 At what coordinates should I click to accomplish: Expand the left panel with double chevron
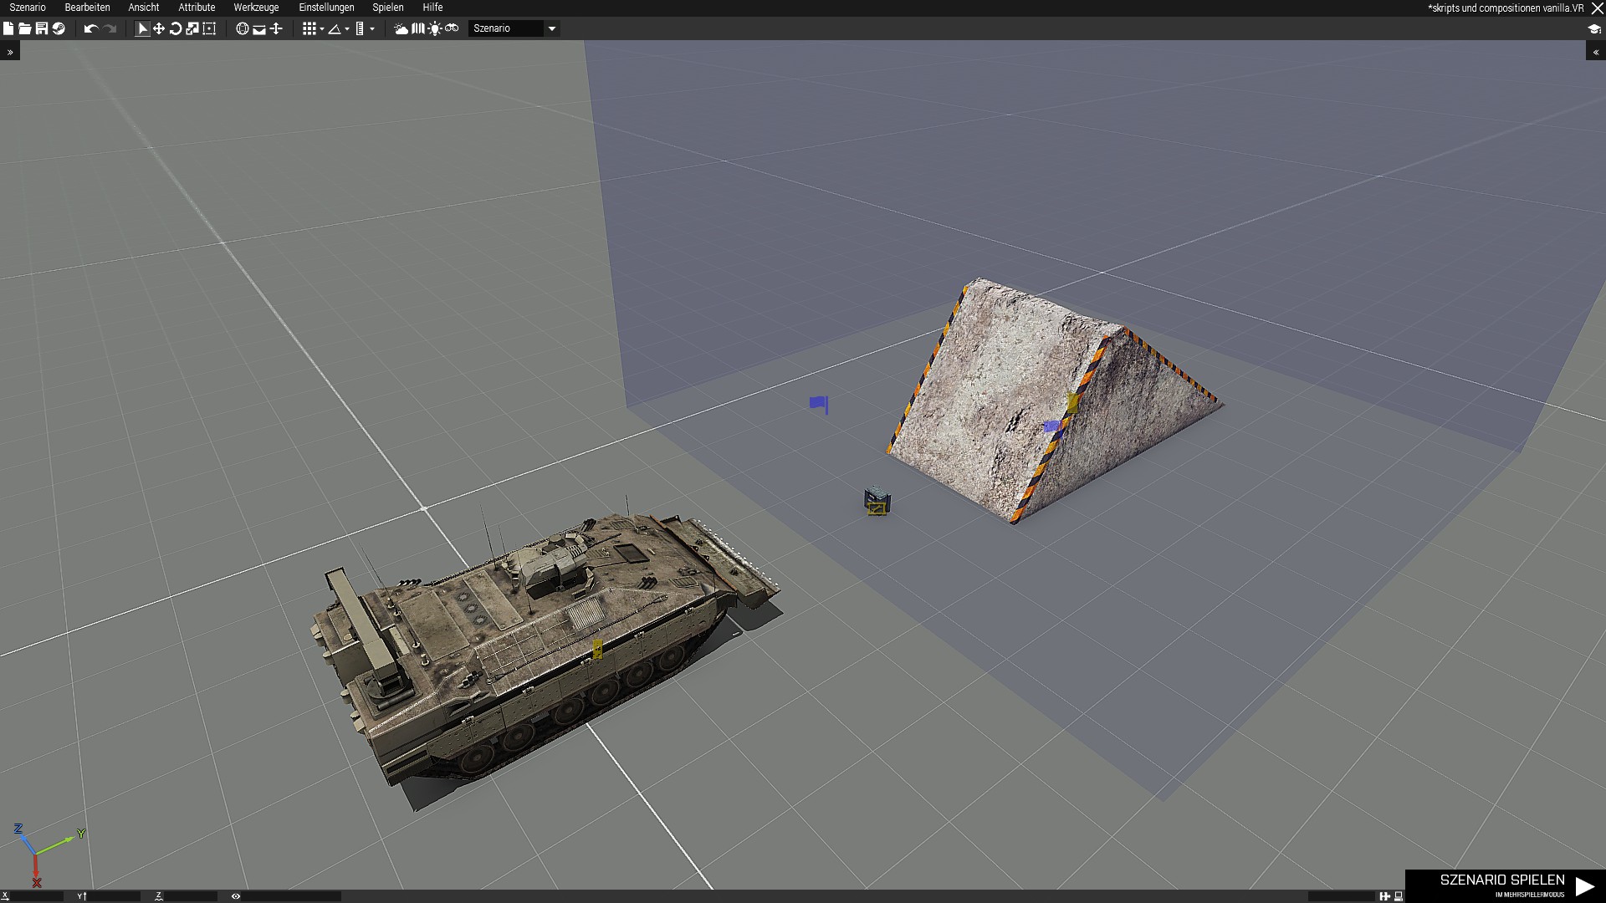(x=10, y=52)
